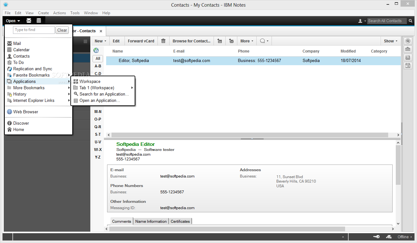Click the calendar grid icon in top bar

(x=39, y=21)
